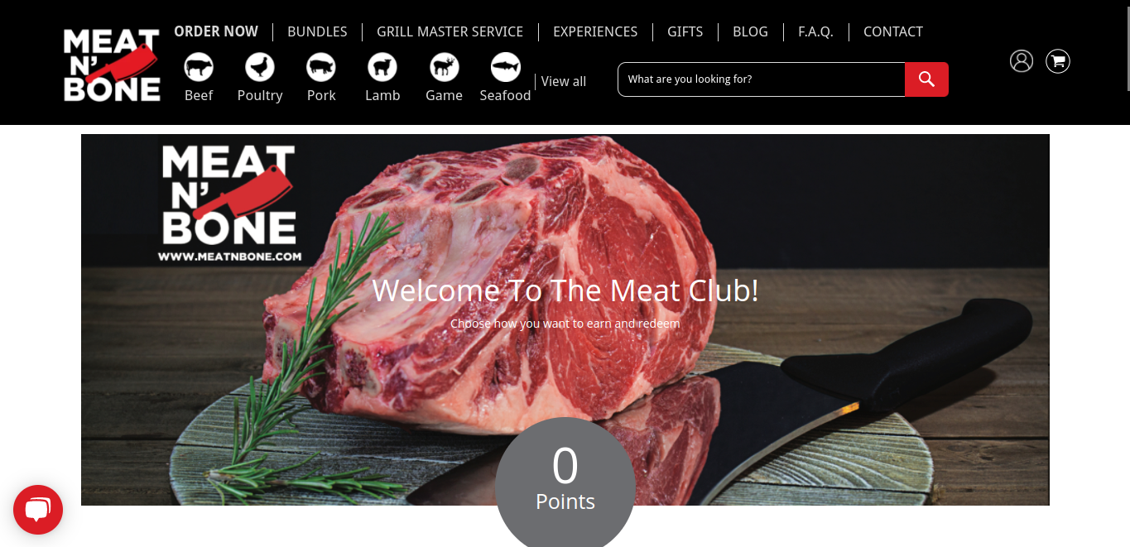The image size is (1130, 547).
Task: Open the shopping cart icon
Action: [x=1058, y=60]
